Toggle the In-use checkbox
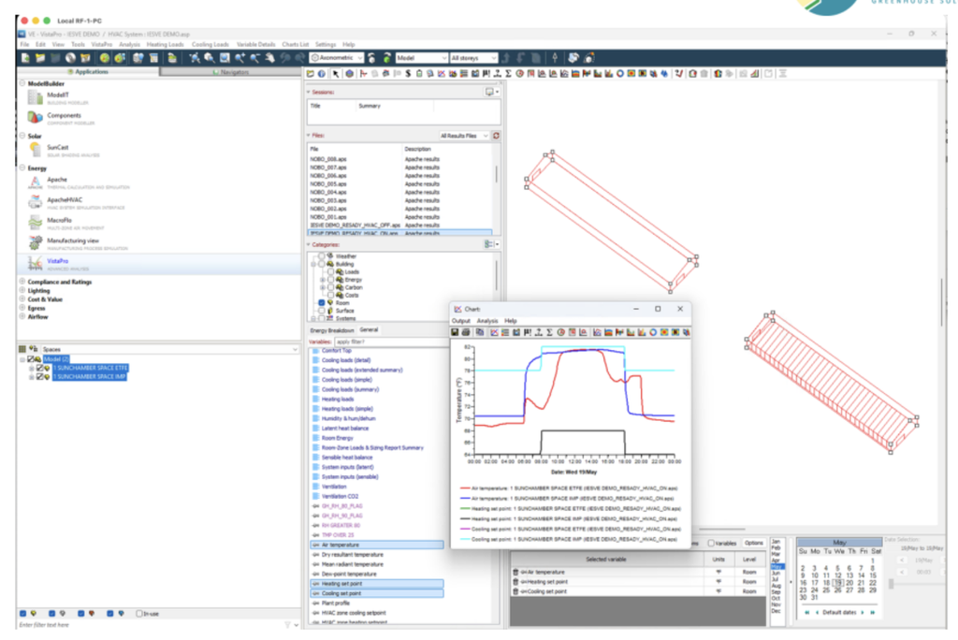 pos(139,614)
